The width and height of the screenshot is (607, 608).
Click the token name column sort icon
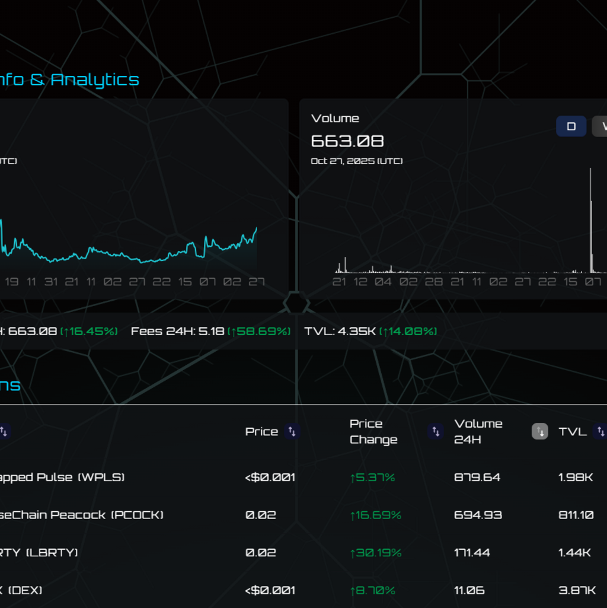4,432
